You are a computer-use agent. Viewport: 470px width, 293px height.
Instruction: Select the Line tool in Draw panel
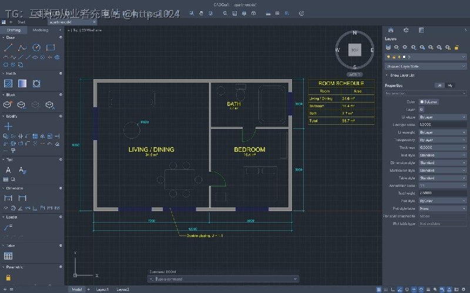pos(8,47)
